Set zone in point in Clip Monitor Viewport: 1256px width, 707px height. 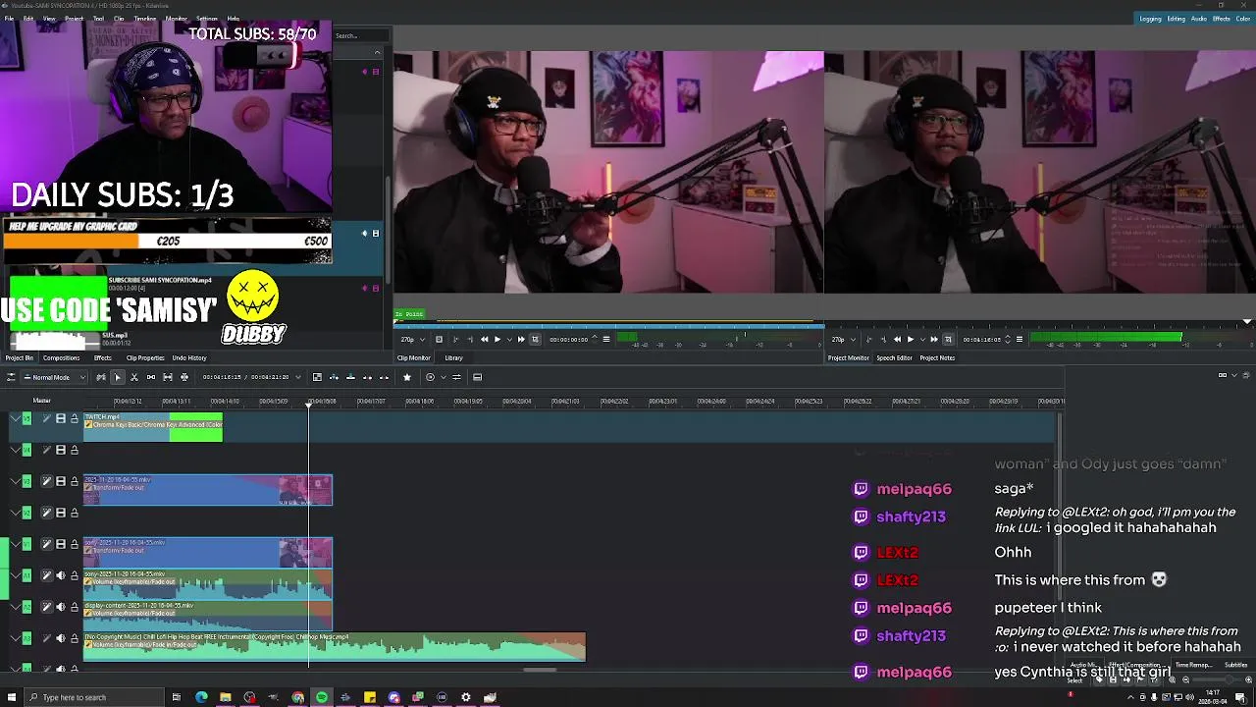point(455,340)
